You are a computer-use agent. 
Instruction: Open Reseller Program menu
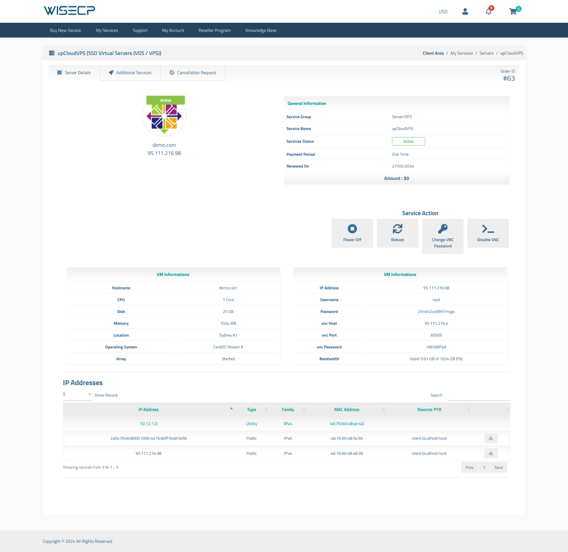(x=215, y=31)
